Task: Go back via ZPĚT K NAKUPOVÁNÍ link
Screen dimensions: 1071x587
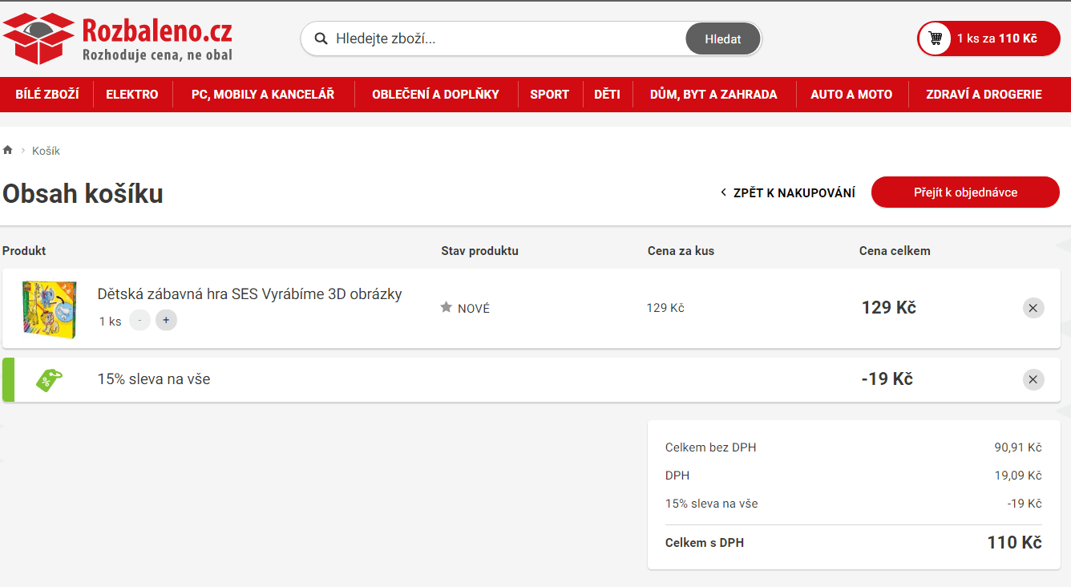Action: (788, 192)
